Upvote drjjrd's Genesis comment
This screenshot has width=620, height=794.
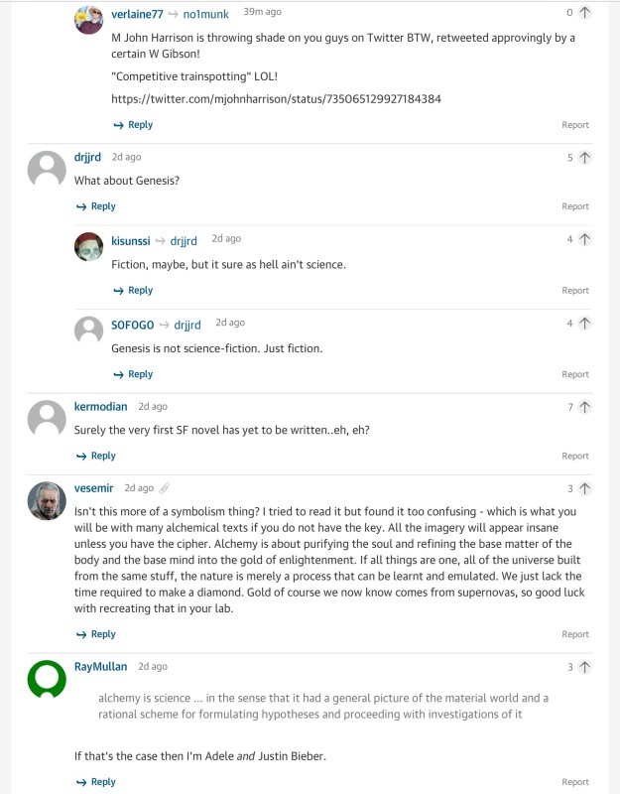coord(585,158)
